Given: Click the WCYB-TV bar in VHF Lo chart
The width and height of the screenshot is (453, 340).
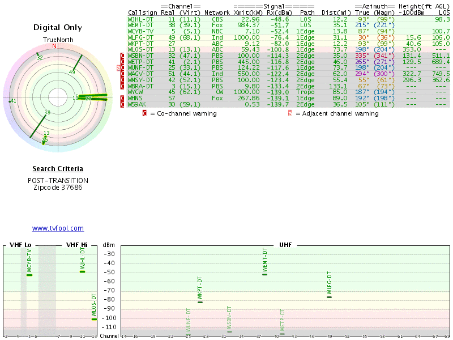Looking at the screenshot, I should (29, 275).
